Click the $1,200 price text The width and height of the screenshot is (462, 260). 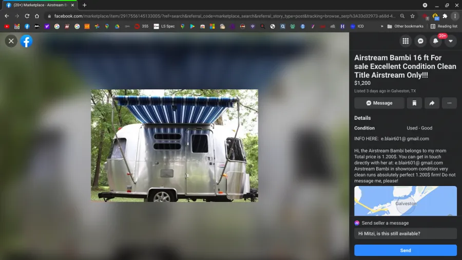[x=362, y=83]
